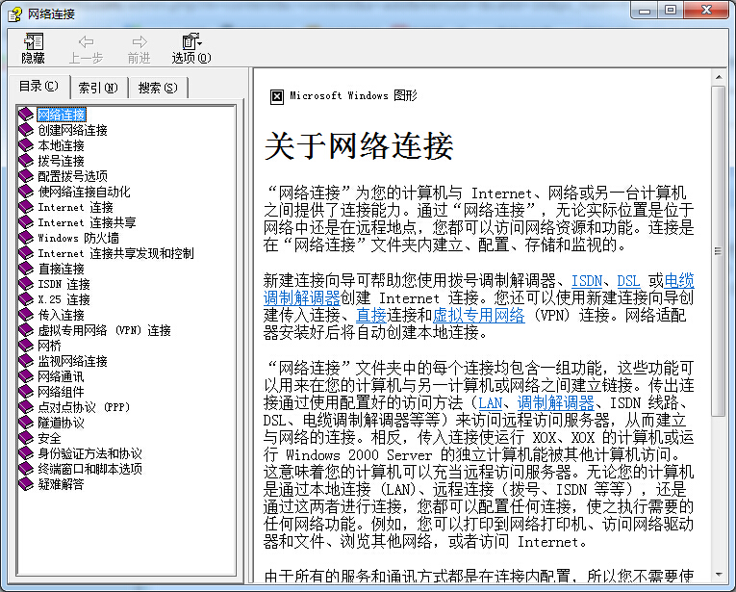Click the 隐藏 (Hide) toolbar icon
The width and height of the screenshot is (736, 592).
coord(34,47)
